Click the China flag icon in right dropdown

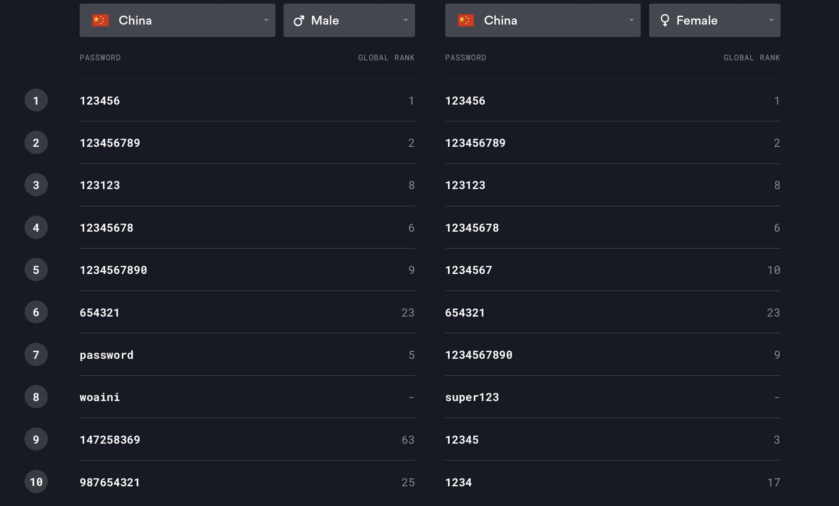tap(466, 20)
